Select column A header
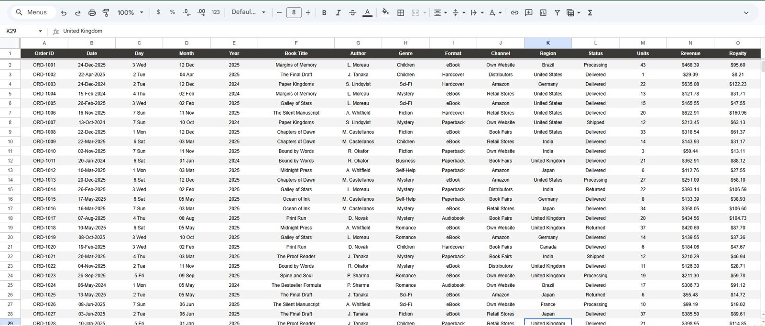This screenshot has height=326, width=765. 44,43
